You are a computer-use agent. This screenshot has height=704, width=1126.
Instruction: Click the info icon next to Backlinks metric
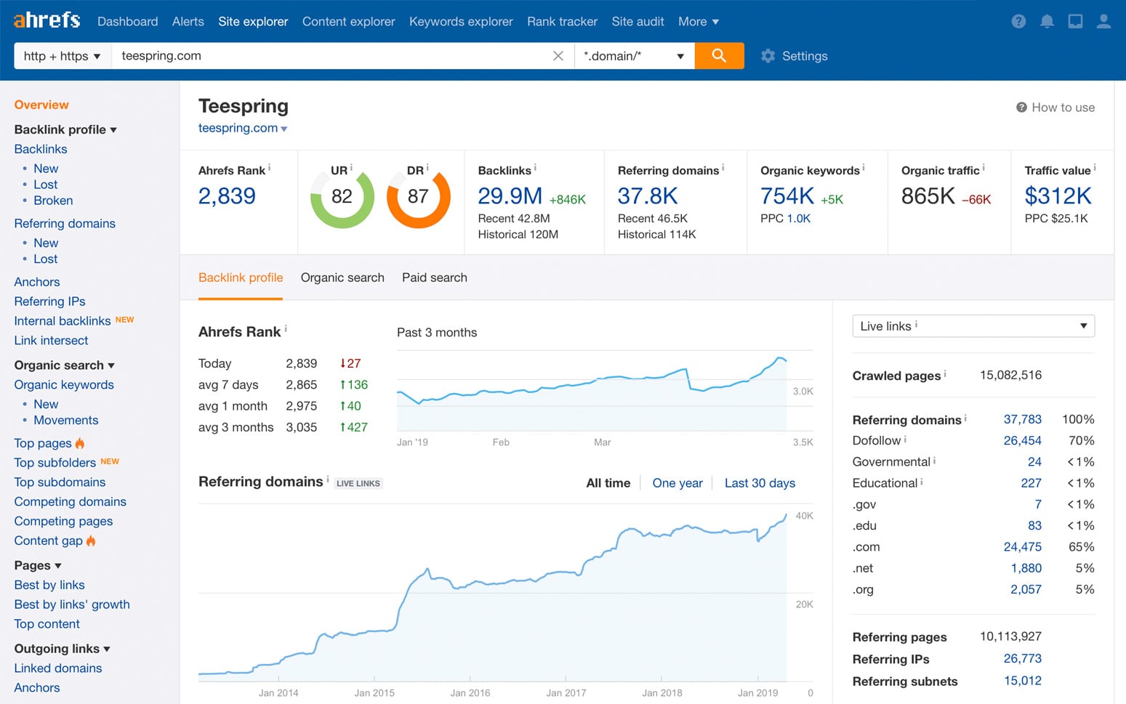point(535,166)
